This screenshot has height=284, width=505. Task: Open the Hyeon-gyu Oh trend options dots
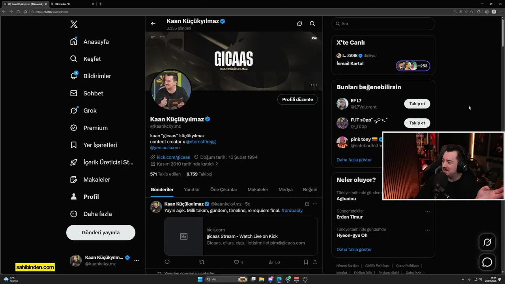point(427,230)
